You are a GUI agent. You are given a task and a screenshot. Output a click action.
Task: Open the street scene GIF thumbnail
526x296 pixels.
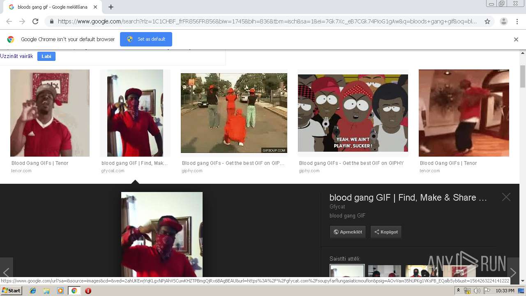[234, 113]
